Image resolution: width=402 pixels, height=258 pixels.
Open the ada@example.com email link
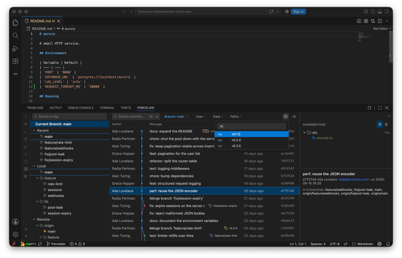point(354,179)
